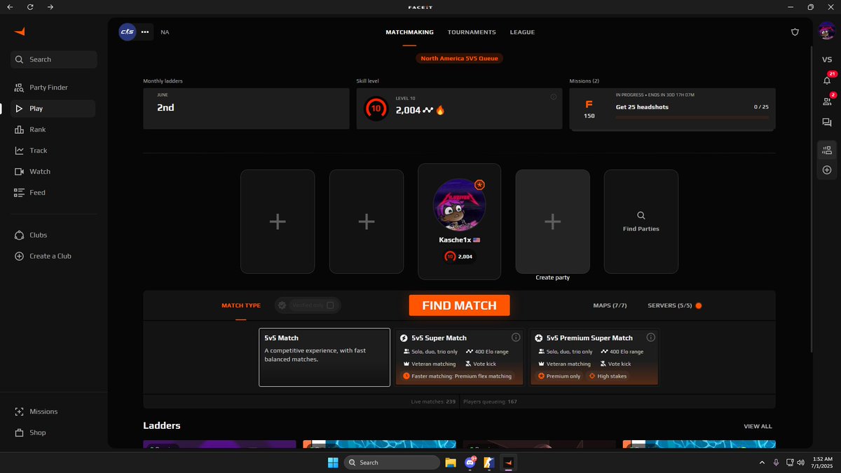Open the June monthly ladder card

pos(246,109)
